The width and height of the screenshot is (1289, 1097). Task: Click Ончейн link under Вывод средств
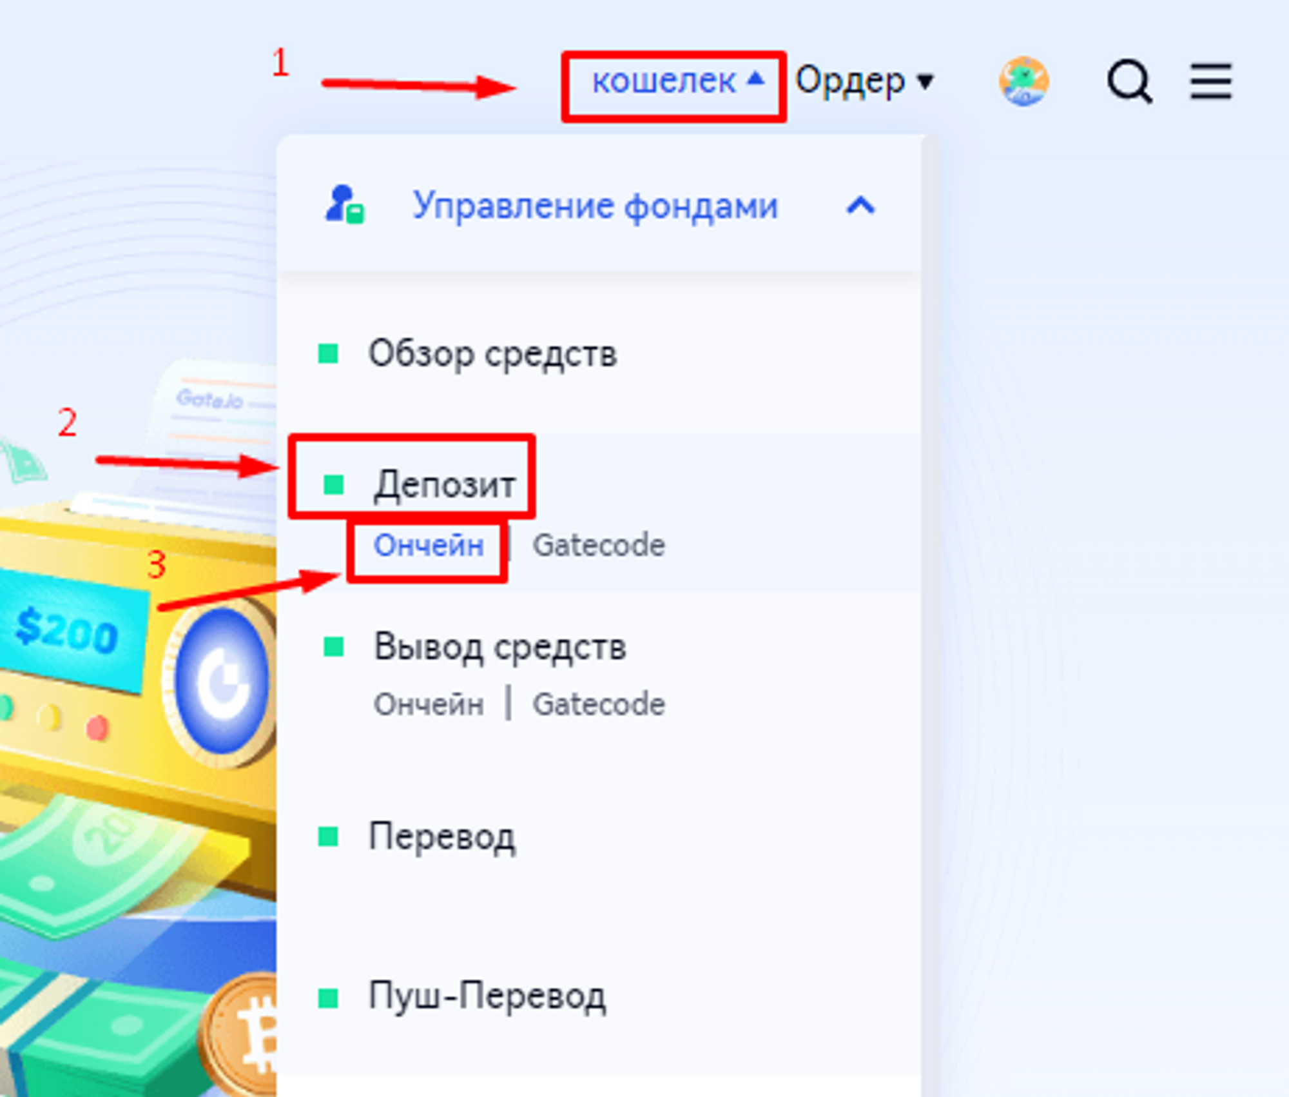coord(429,704)
